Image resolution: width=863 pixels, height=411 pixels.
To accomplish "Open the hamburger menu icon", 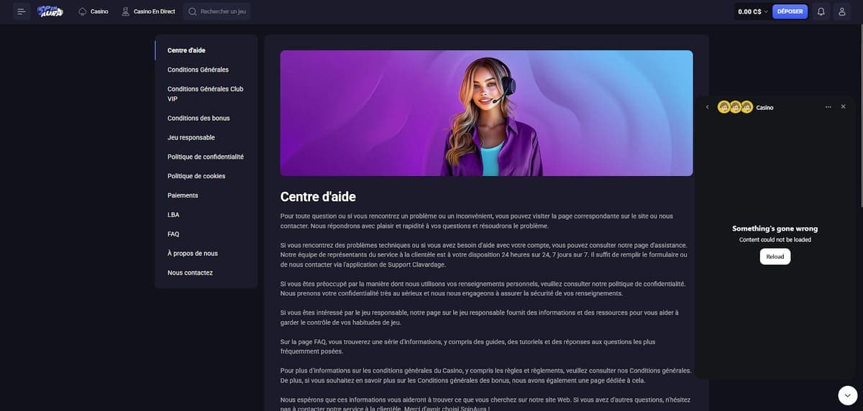I will [x=22, y=11].
